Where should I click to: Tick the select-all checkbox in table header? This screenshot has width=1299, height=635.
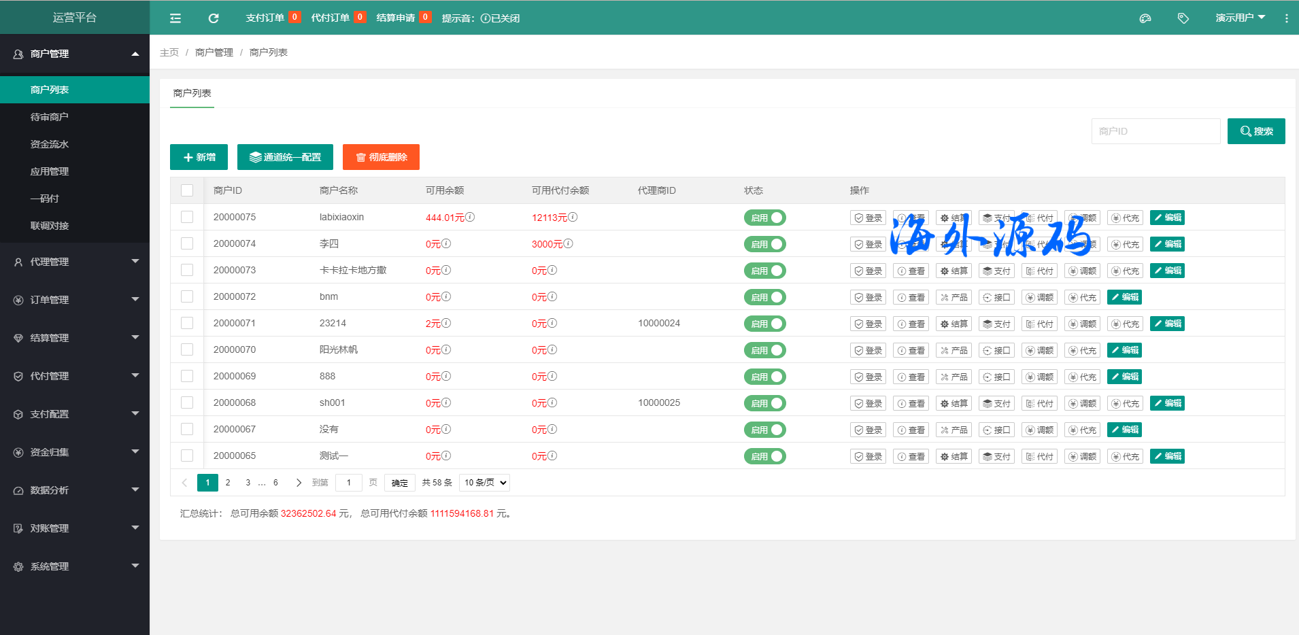click(x=187, y=190)
